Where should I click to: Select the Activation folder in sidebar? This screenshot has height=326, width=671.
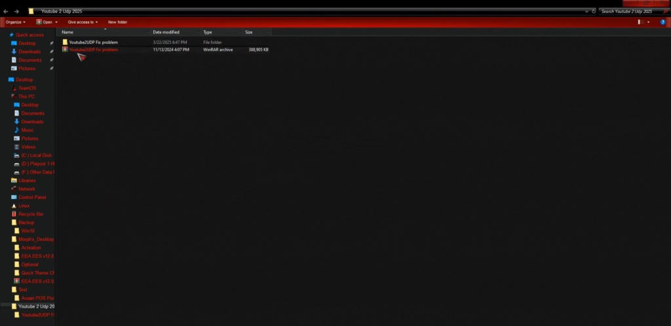[31, 248]
